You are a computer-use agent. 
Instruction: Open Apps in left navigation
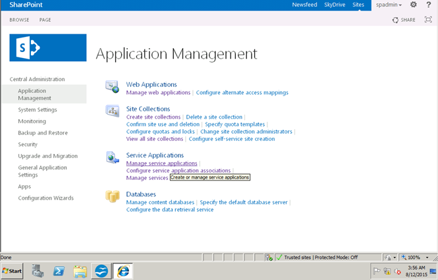pos(24,186)
